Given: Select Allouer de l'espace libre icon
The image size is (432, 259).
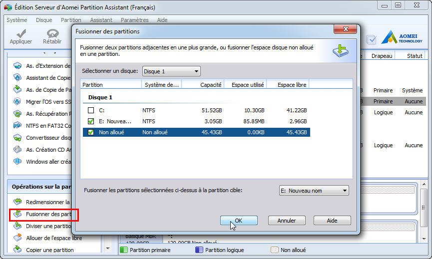Looking at the screenshot, I should click(17, 238).
